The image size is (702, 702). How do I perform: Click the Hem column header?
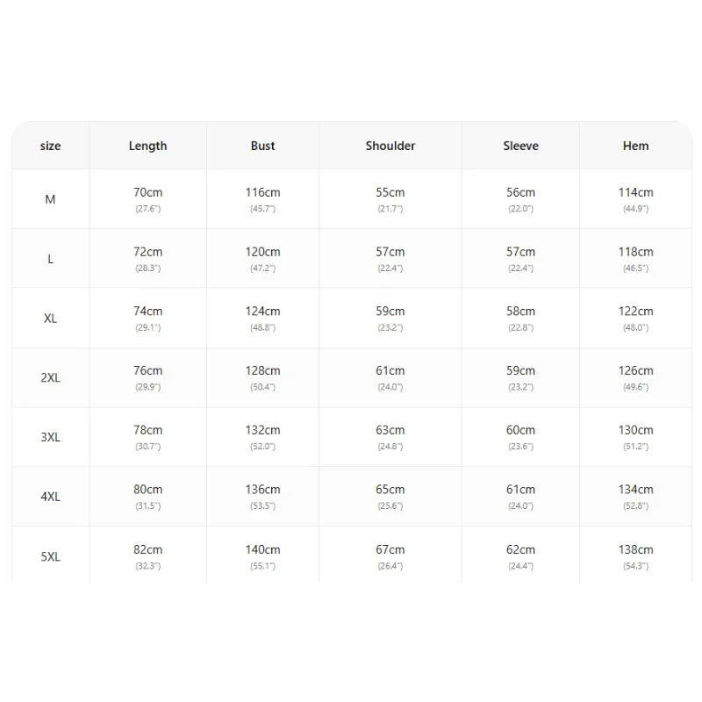coord(635,146)
